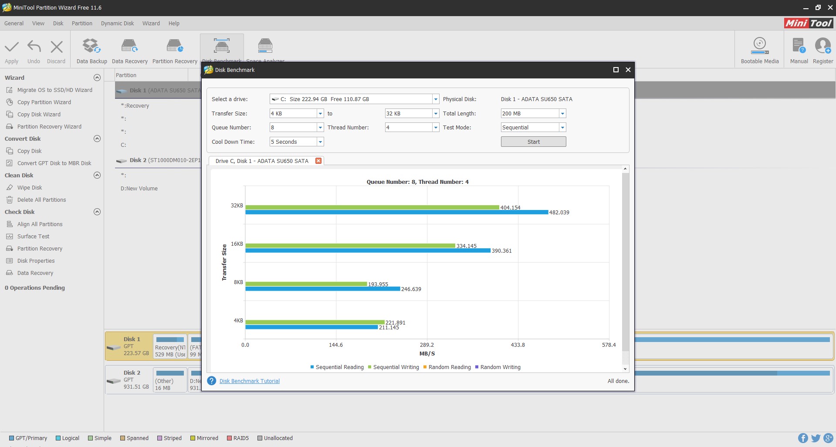This screenshot has height=447, width=836.
Task: Click the chart scroll up arrow
Action: (x=626, y=169)
